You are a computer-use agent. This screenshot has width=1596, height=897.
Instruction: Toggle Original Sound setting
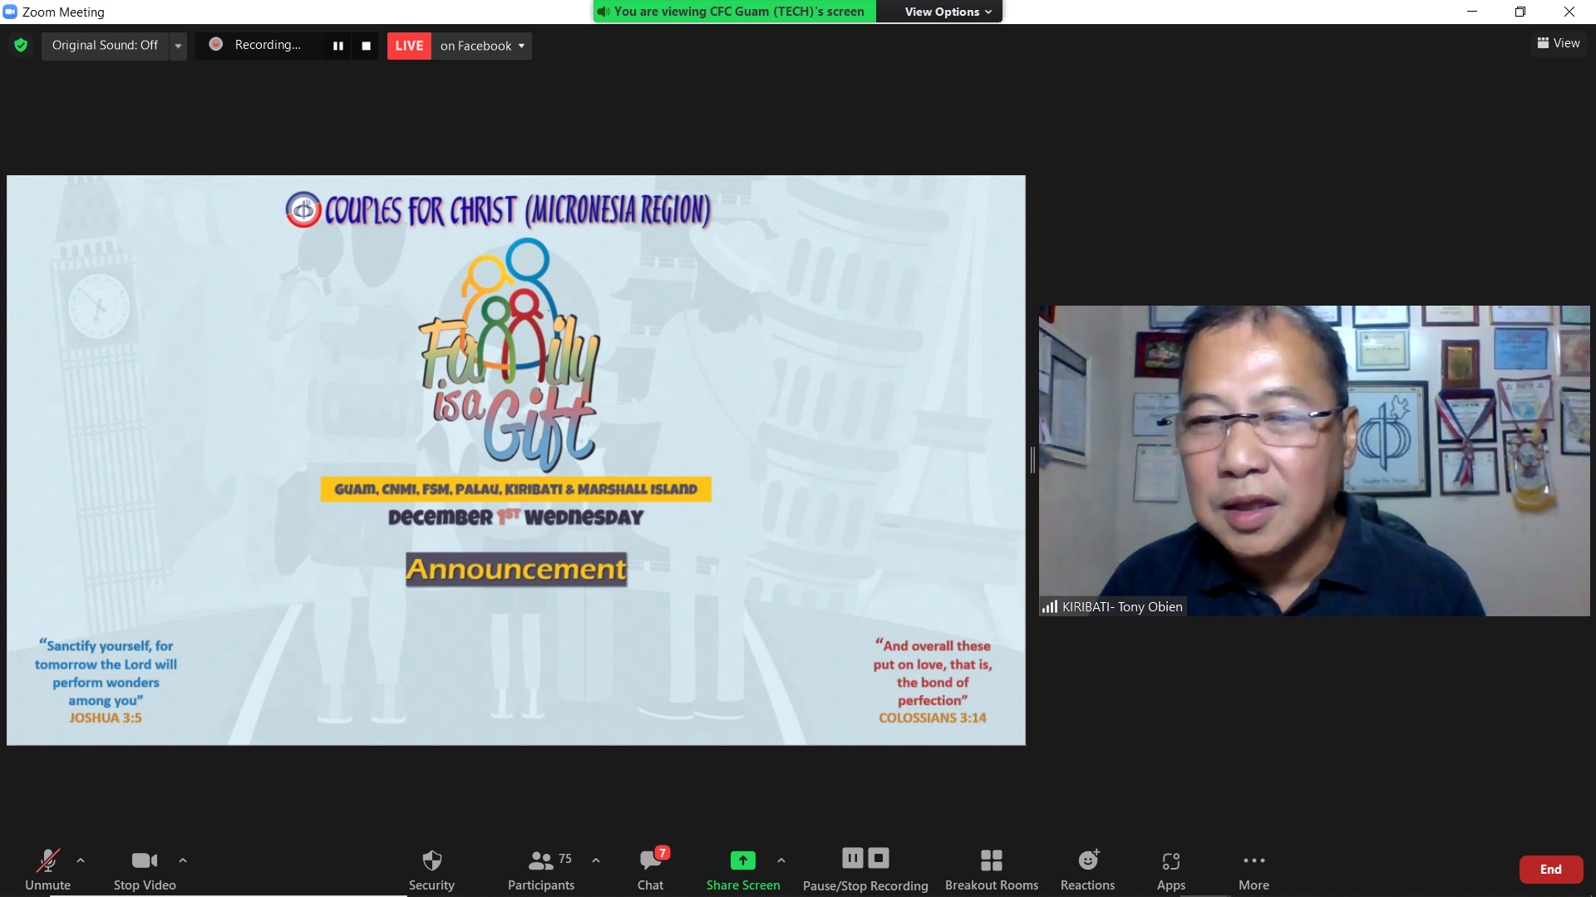click(x=105, y=46)
